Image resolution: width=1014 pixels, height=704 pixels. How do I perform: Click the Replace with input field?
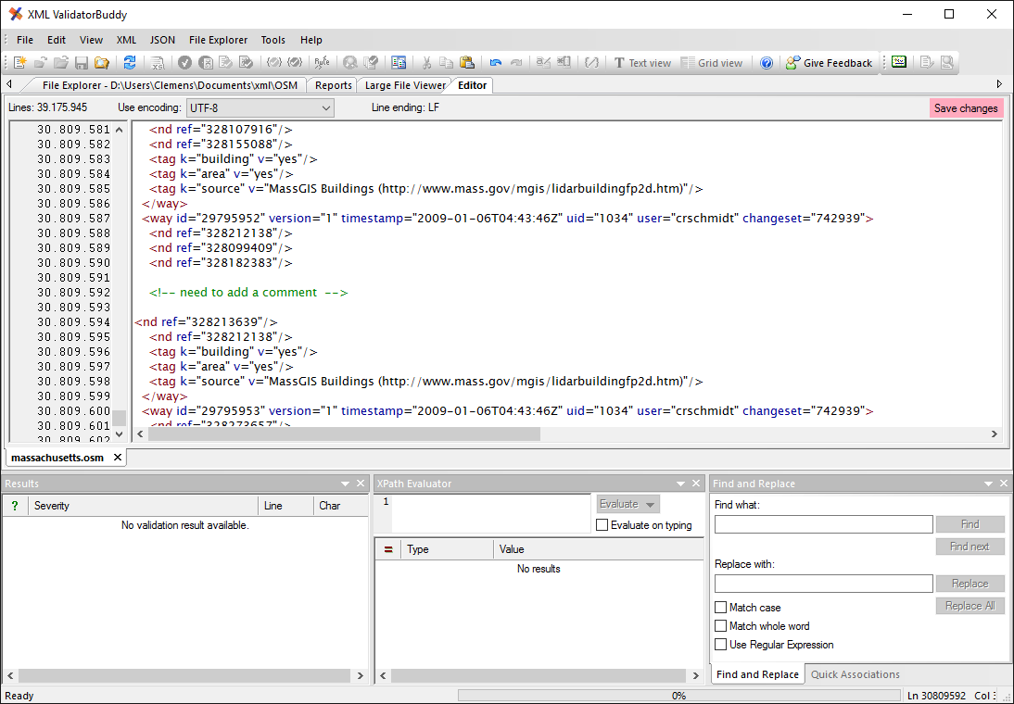coord(823,583)
